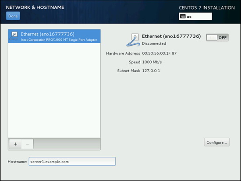Remove selected device with minus button
Viewport: 241px width, 181px height.
27,144
